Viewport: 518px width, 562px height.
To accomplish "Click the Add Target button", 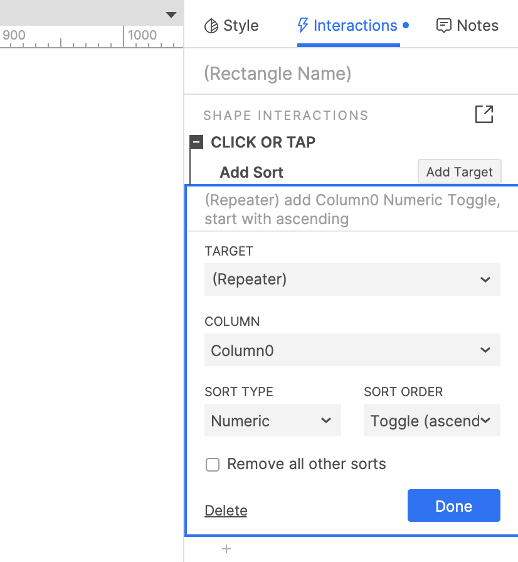I will coord(459,172).
